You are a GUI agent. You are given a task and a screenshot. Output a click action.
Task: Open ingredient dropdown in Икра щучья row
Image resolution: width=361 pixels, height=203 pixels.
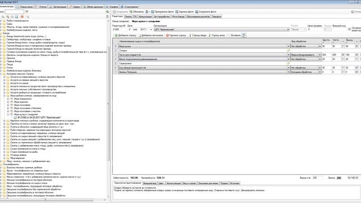coord(288,46)
